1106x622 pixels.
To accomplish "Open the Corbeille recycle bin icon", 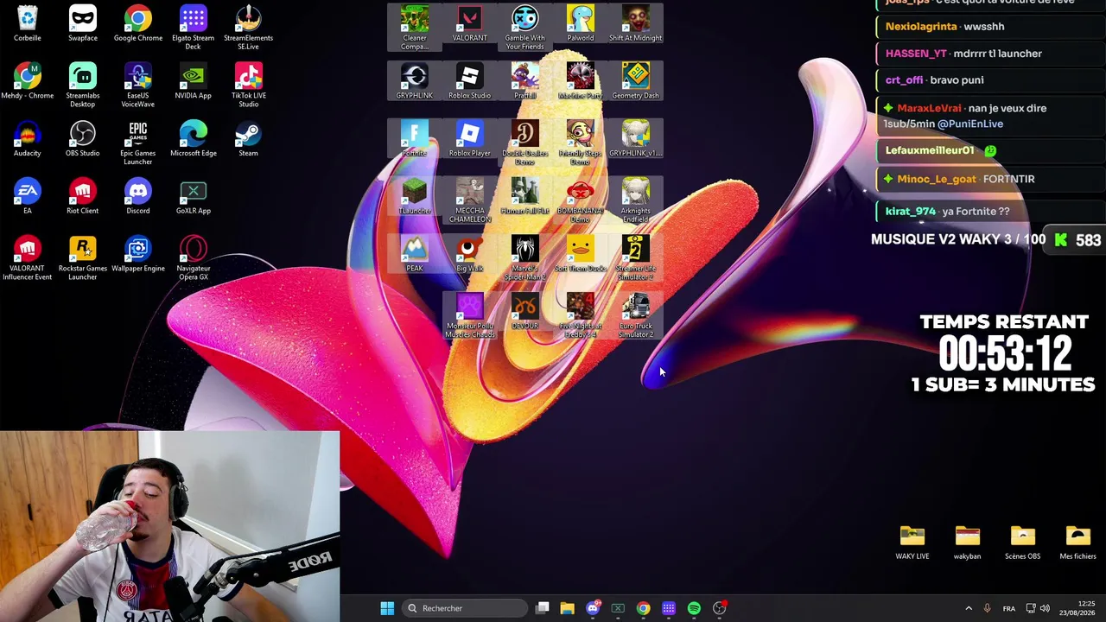I will 28,24.
